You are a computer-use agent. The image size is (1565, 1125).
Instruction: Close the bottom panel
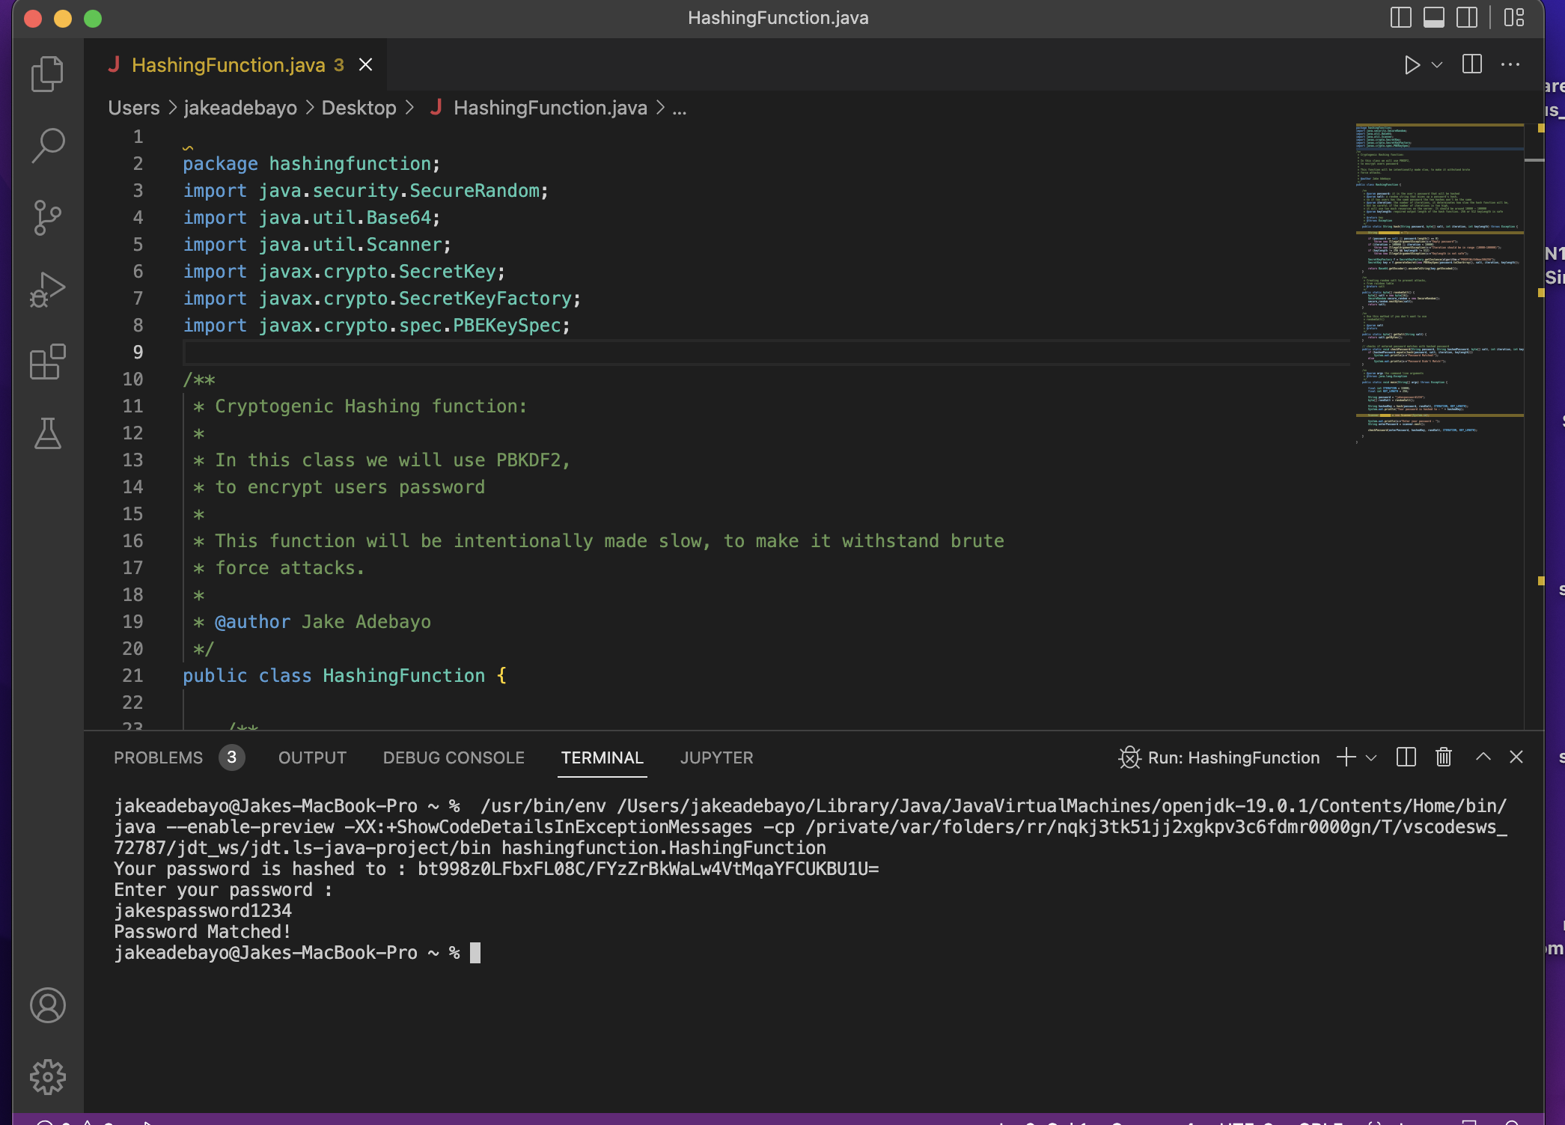coord(1516,757)
